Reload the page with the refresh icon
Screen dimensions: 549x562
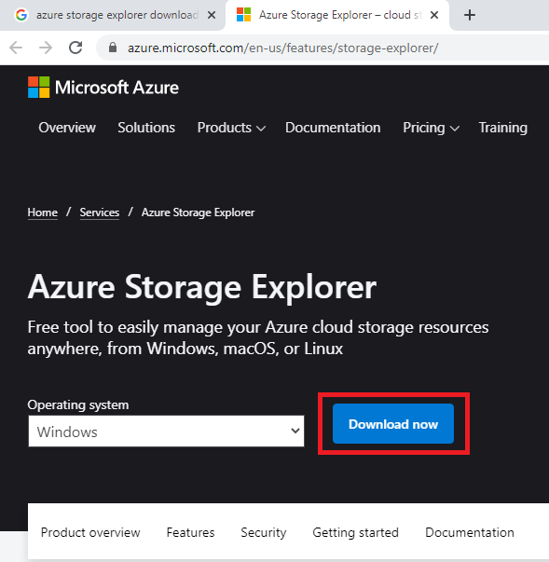click(x=75, y=48)
